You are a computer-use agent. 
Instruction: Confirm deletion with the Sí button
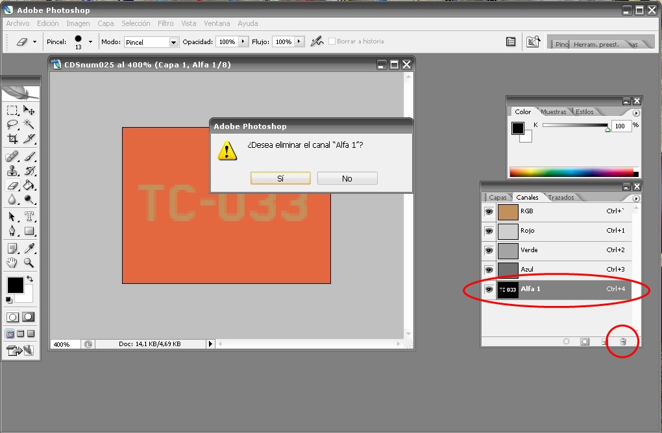tap(280, 178)
